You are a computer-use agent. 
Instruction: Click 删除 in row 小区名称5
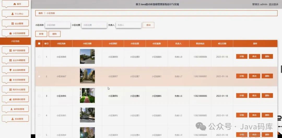click(x=267, y=115)
